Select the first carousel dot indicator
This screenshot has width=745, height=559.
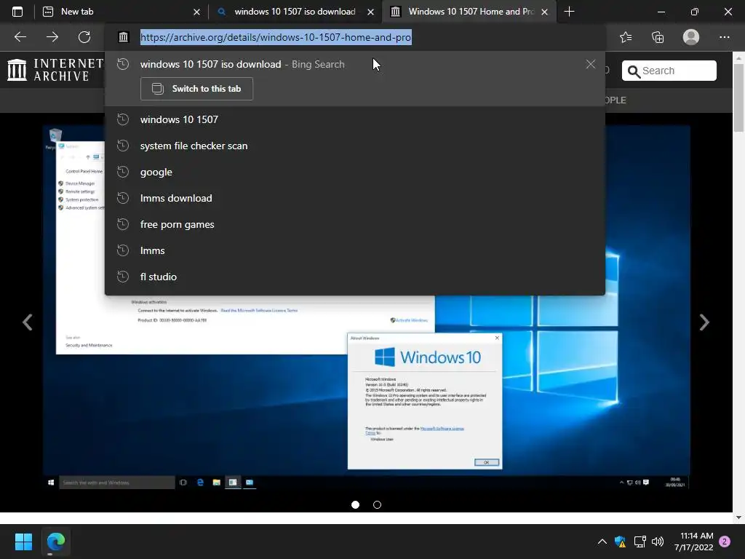pos(355,505)
